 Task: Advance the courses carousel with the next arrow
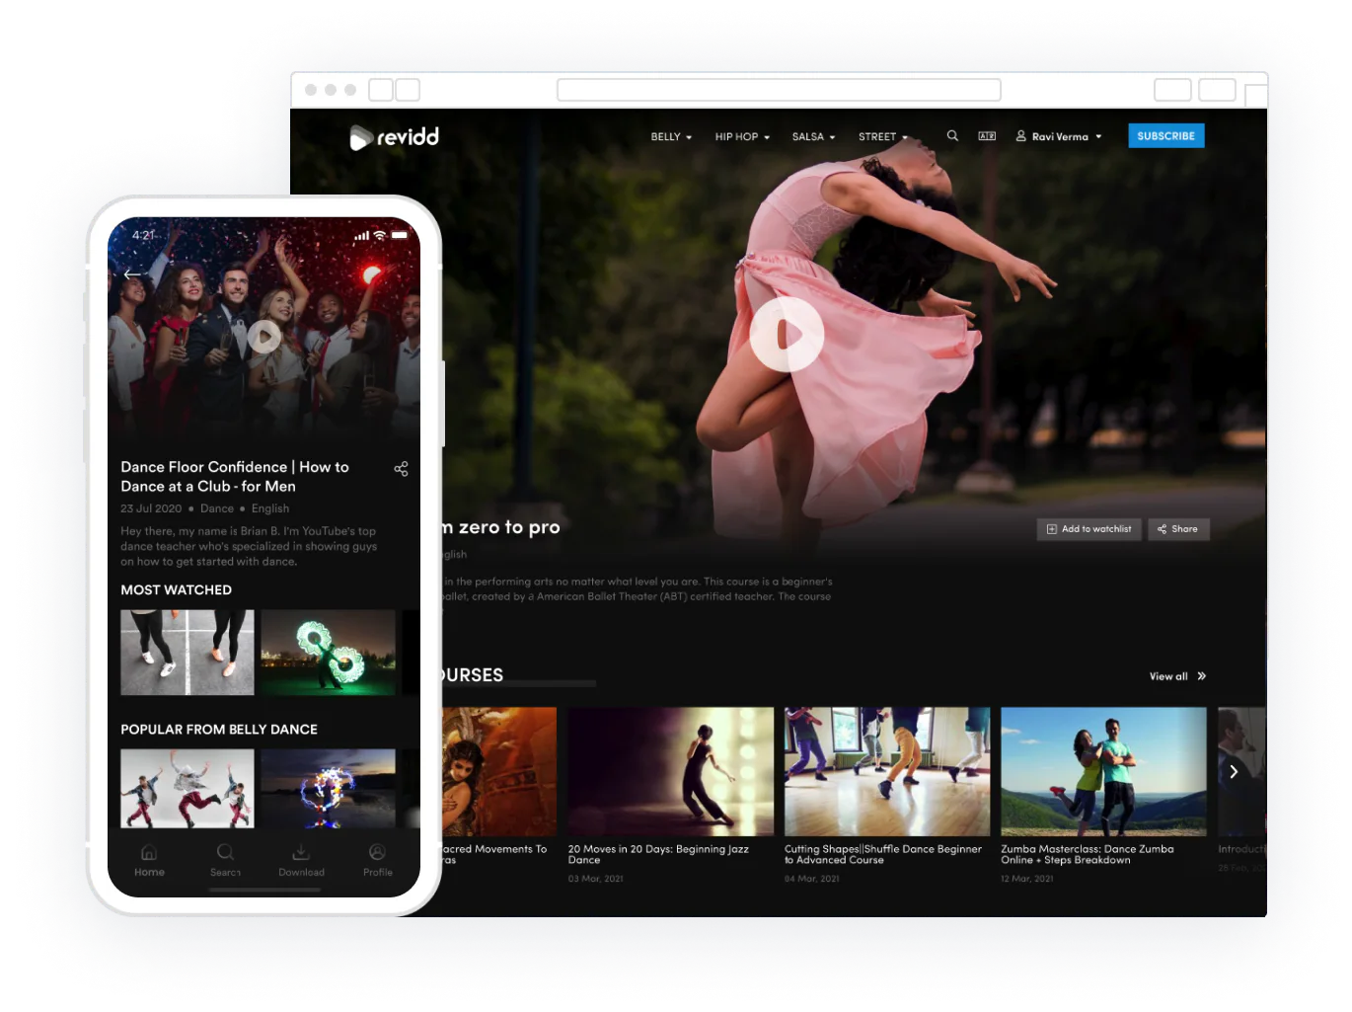(x=1234, y=772)
